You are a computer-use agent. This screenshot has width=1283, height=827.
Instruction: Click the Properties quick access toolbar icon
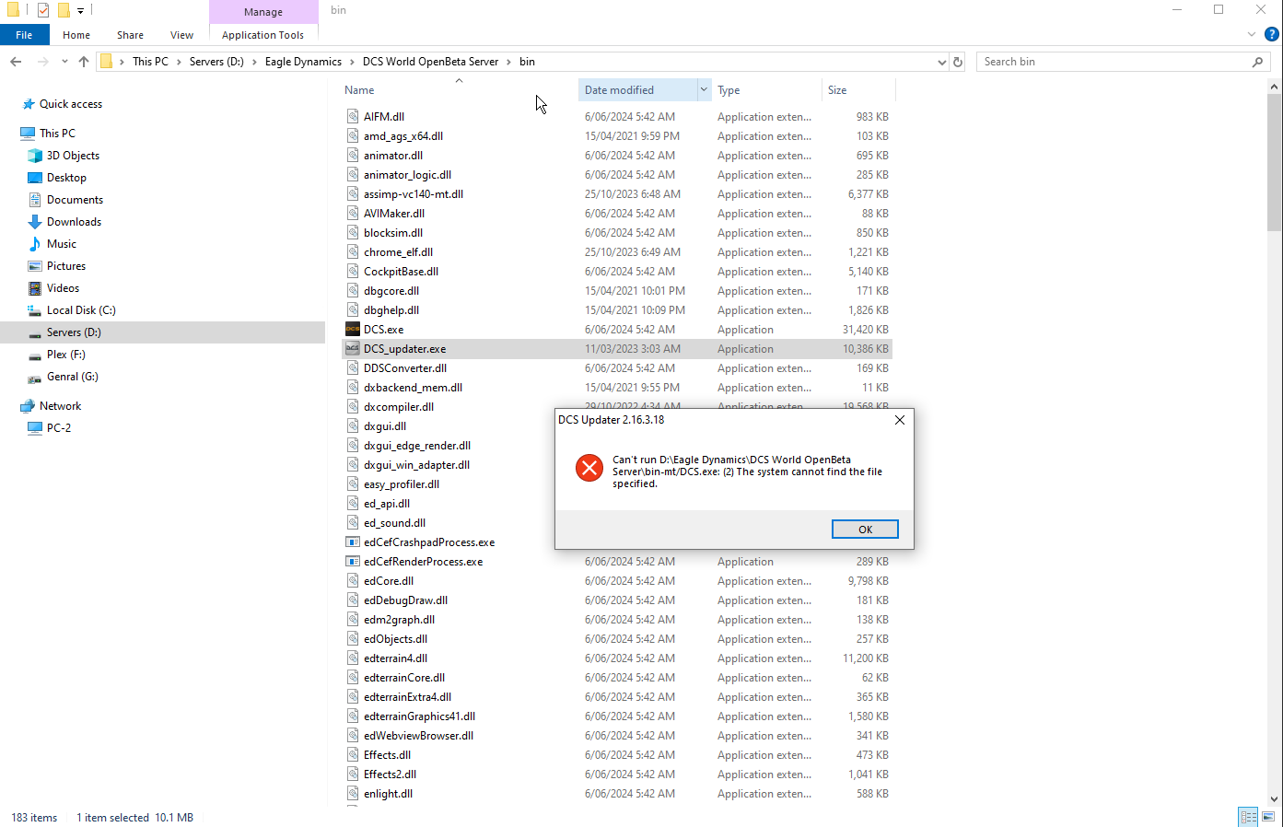pyautogui.click(x=43, y=10)
